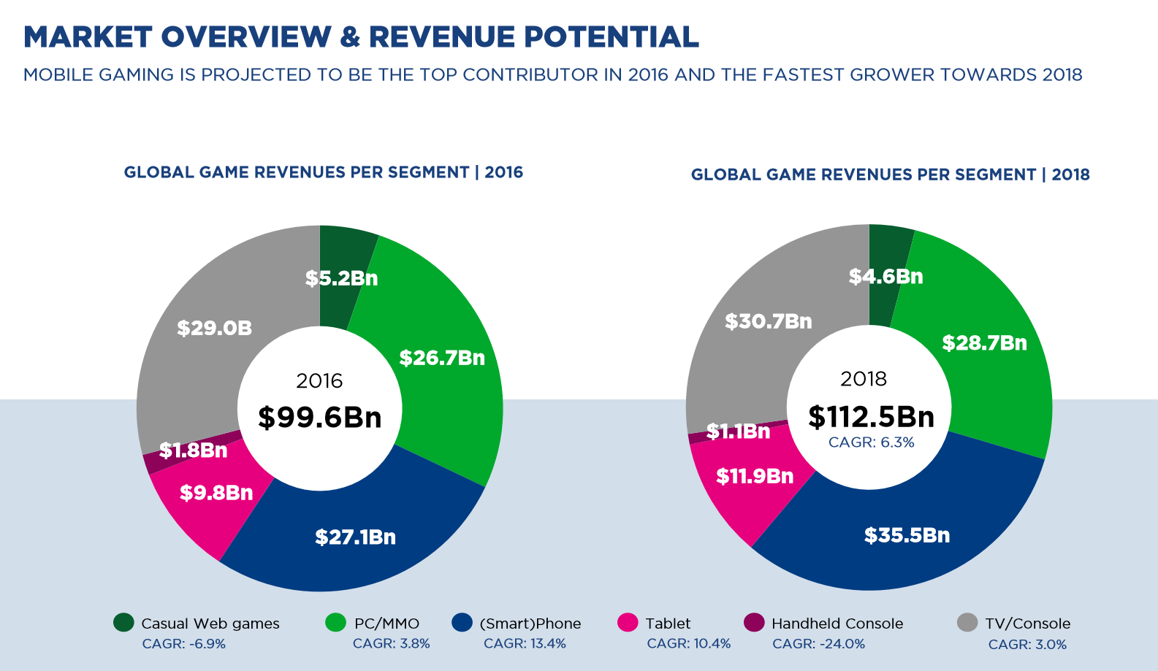Click the $11.9Bn pink Tablet slice

tap(754, 476)
